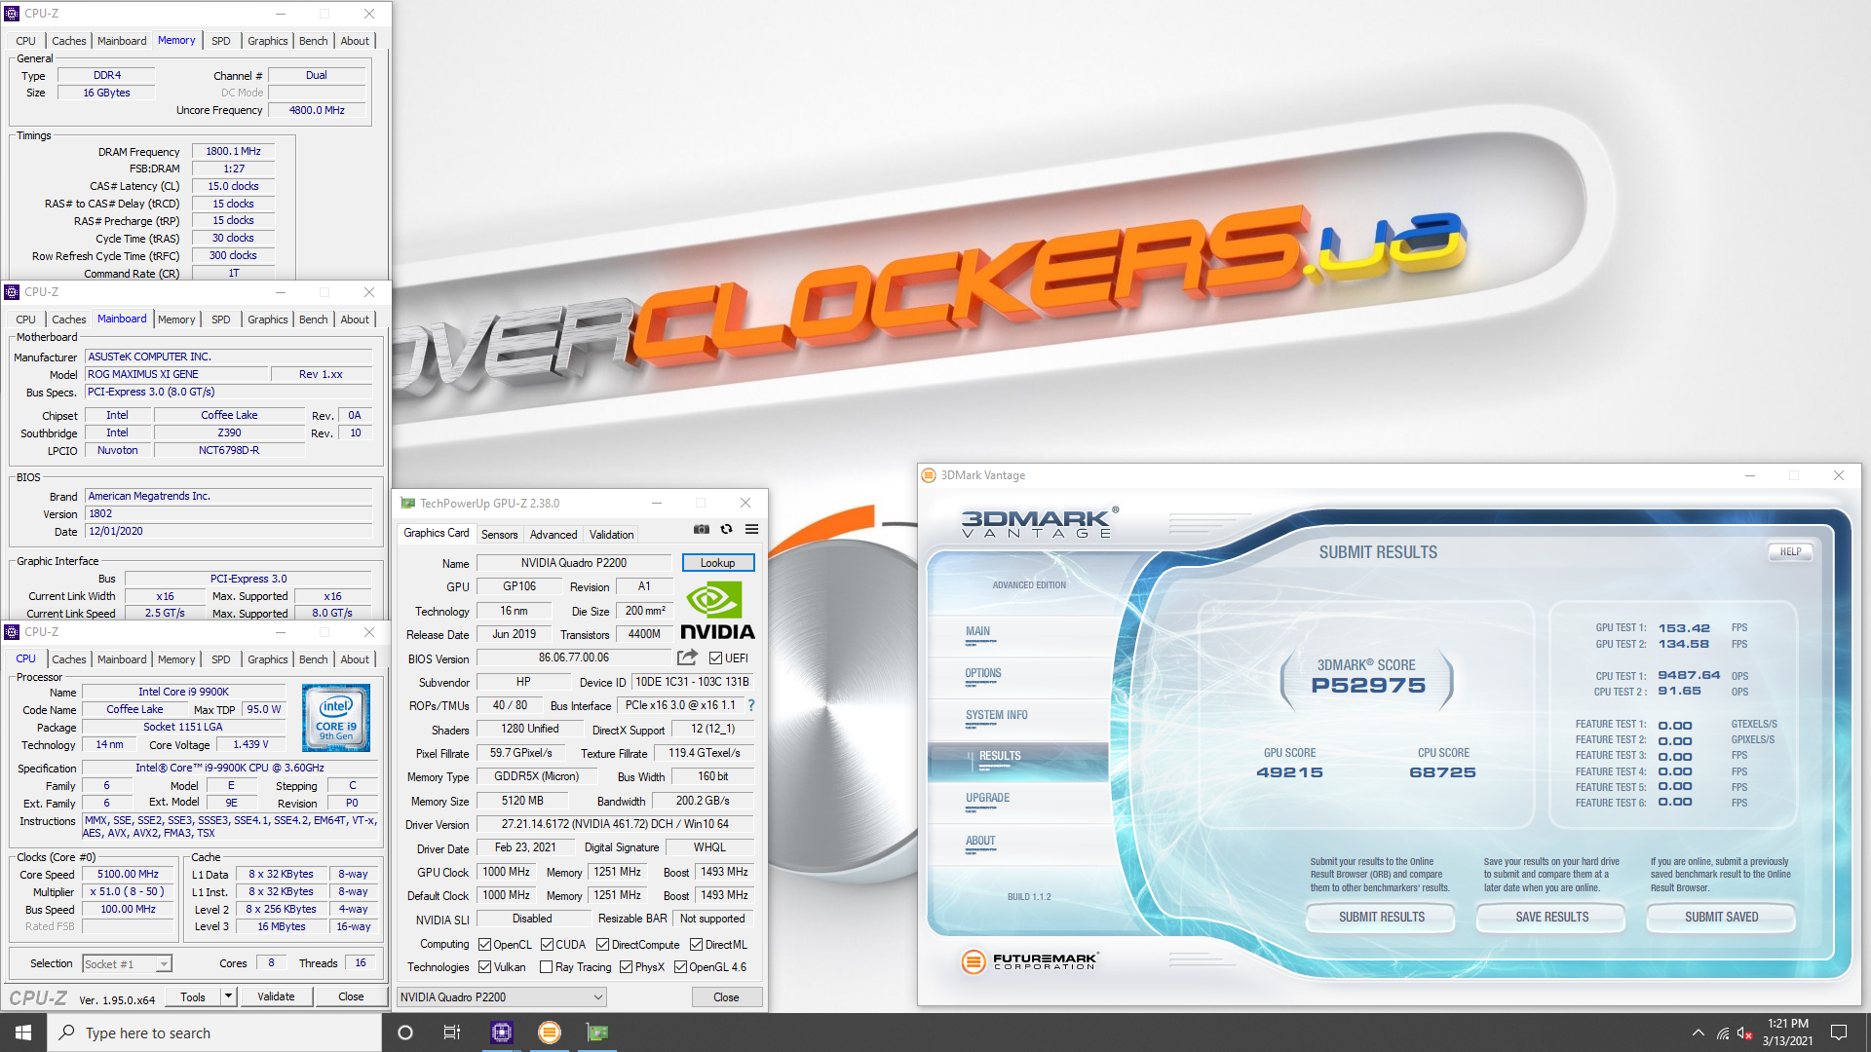Click the Cortana circle icon on taskbar

pos(405,1033)
